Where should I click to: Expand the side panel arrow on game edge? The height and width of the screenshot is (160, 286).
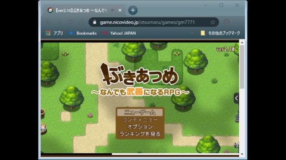pyautogui.click(x=236, y=98)
